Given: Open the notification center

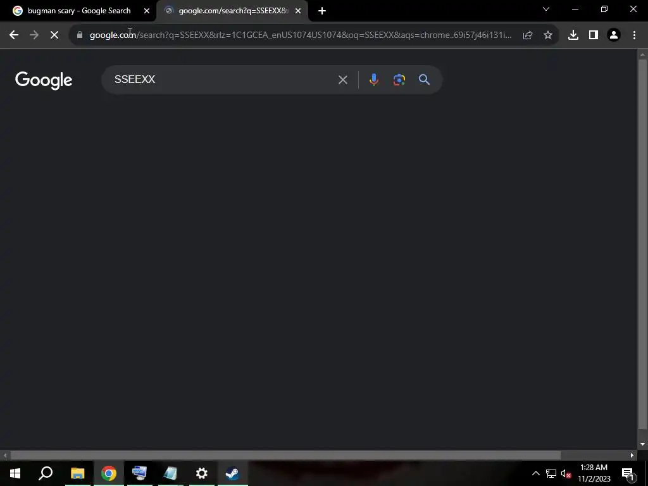Looking at the screenshot, I should tap(628, 473).
